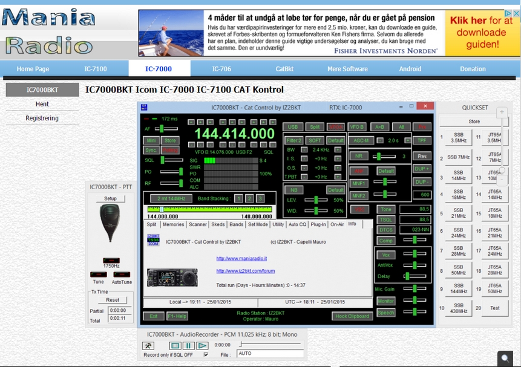Click QUICKSET zoom plus icon
Screen dimensions: 521x367
[x=502, y=112]
